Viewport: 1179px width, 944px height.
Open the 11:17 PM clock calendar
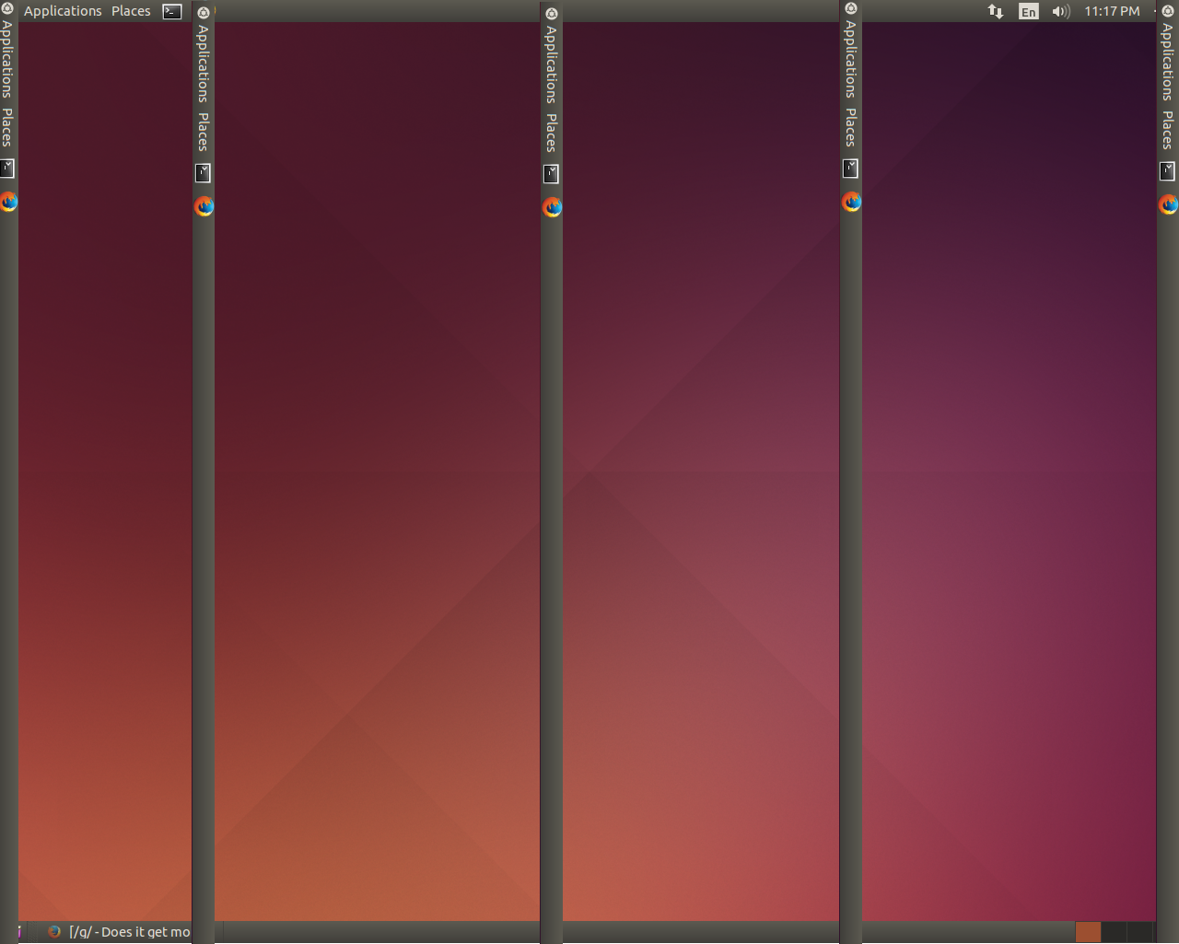pyautogui.click(x=1112, y=11)
